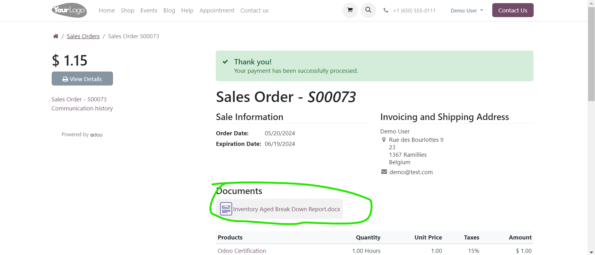Open the Shop menu item

pos(127,11)
